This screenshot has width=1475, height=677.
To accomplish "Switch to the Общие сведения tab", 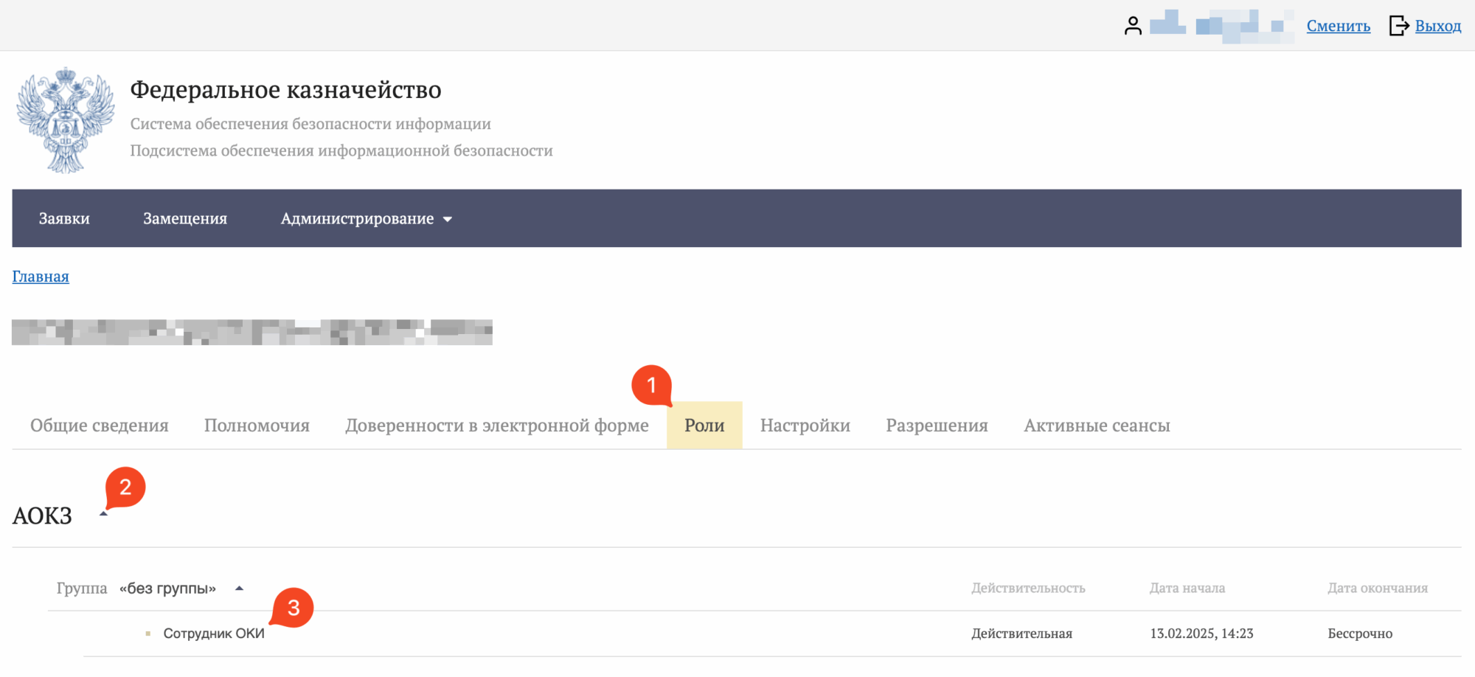I will click(100, 426).
